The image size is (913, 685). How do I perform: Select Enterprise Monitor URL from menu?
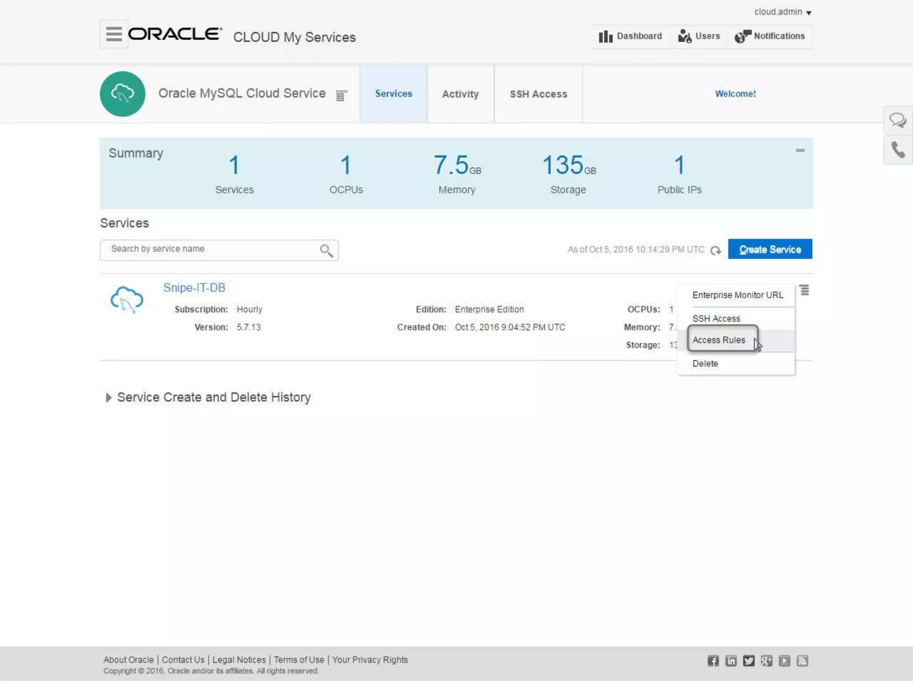coord(737,295)
